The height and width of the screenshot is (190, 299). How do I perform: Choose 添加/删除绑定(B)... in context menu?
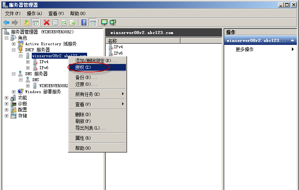pyautogui.click(x=98, y=61)
